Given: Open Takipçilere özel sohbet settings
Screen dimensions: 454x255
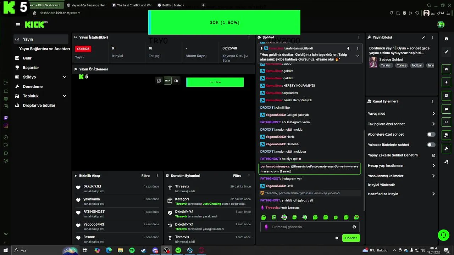Looking at the screenshot, I should (402, 124).
